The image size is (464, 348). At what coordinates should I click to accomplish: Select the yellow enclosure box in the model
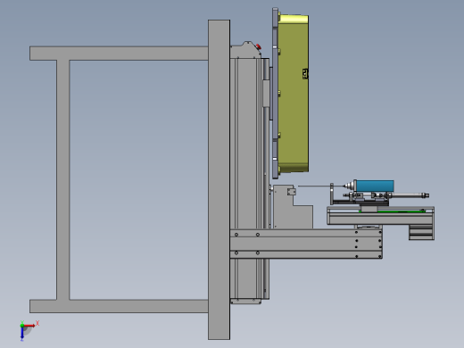(x=294, y=94)
